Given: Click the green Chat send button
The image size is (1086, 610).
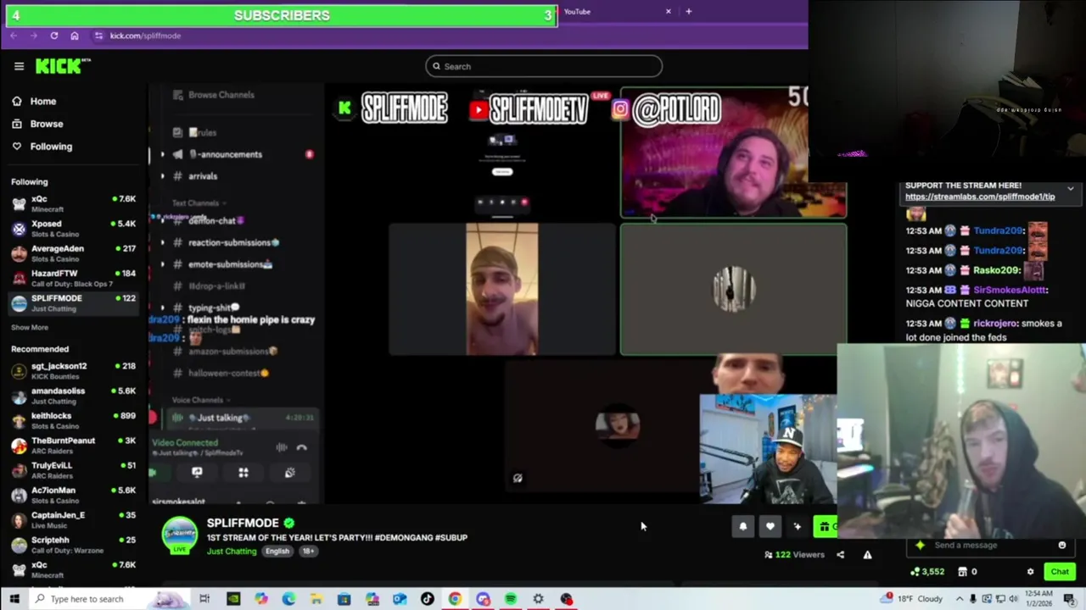Looking at the screenshot, I should [x=1060, y=572].
